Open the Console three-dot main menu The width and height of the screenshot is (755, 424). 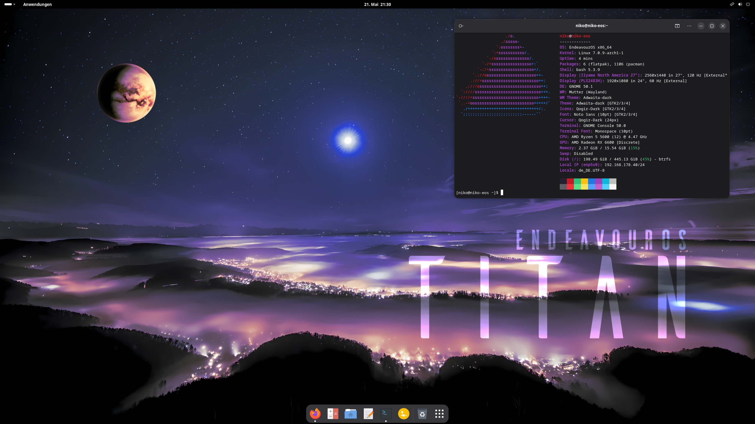(x=689, y=26)
